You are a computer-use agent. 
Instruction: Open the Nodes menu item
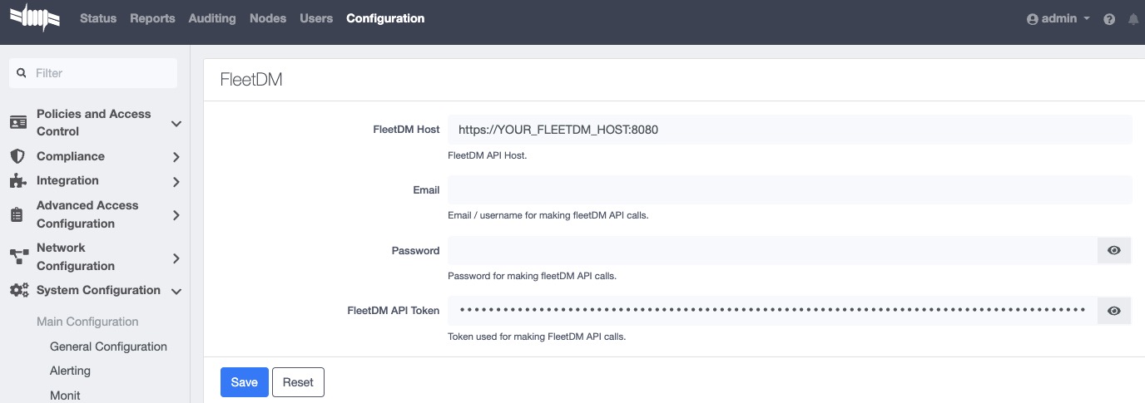point(268,18)
